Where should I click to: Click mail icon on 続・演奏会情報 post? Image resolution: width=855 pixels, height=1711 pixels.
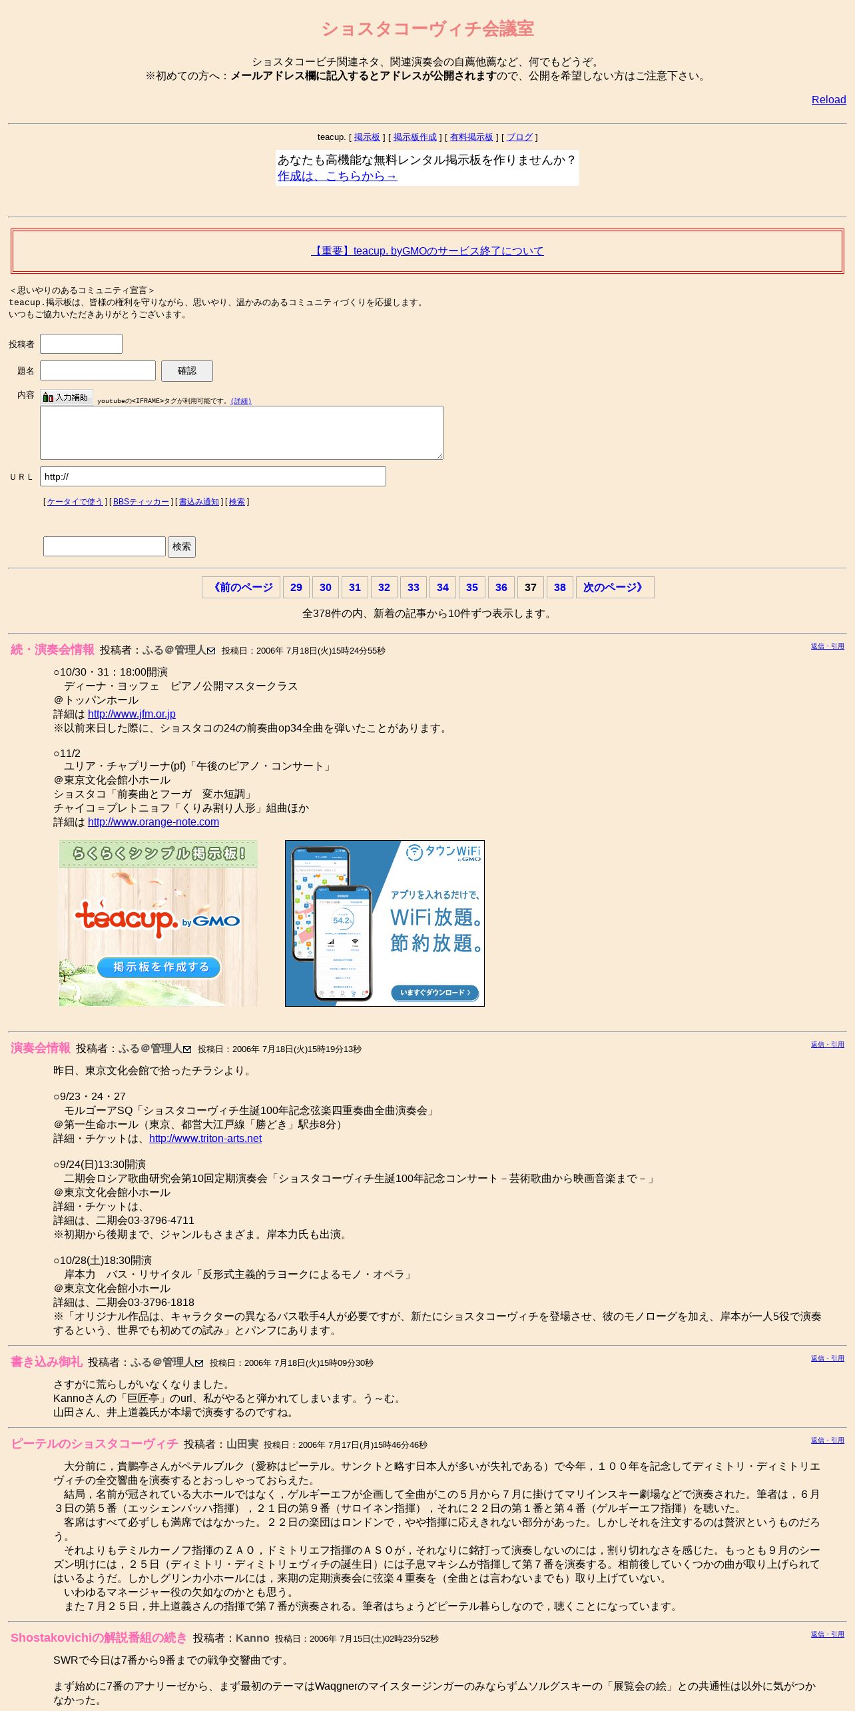[211, 651]
